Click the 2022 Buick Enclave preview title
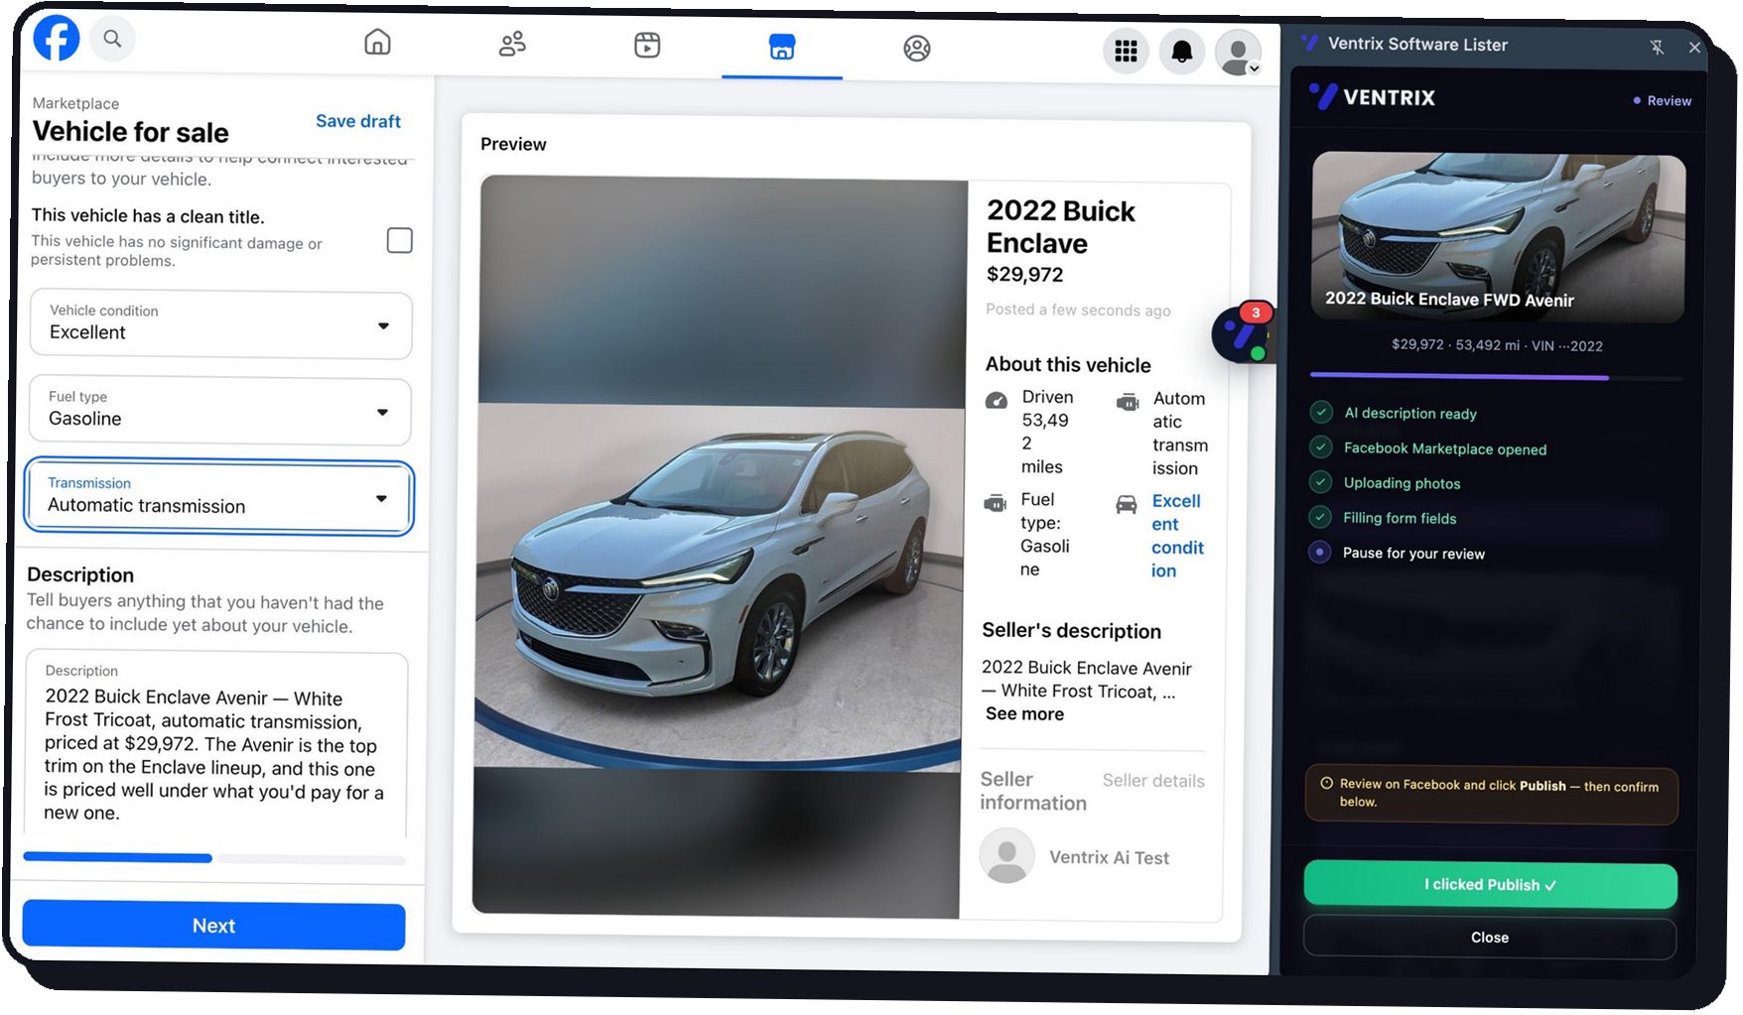Screen dimensions: 1743x1015 click(x=1060, y=226)
